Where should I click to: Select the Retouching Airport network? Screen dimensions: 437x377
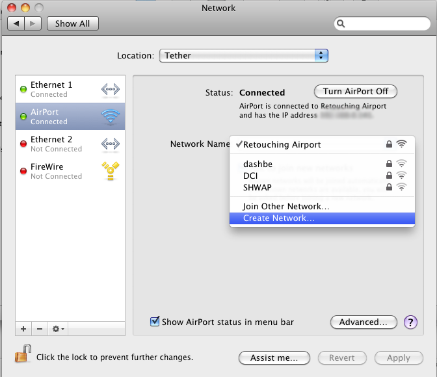[322, 144]
